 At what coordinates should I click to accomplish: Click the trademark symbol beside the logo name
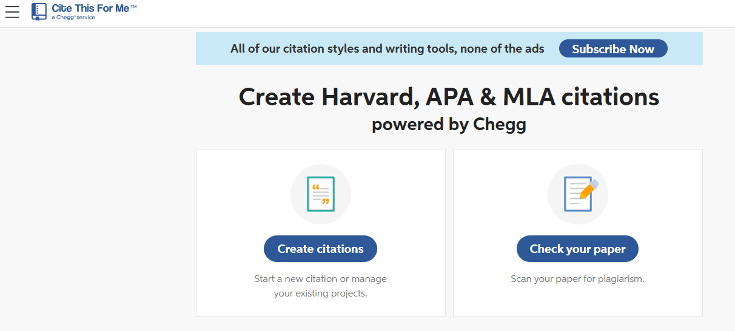click(133, 6)
